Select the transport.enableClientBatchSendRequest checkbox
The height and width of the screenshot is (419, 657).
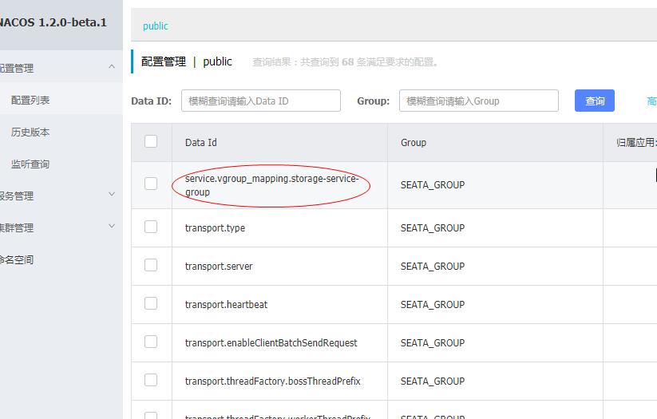151,342
